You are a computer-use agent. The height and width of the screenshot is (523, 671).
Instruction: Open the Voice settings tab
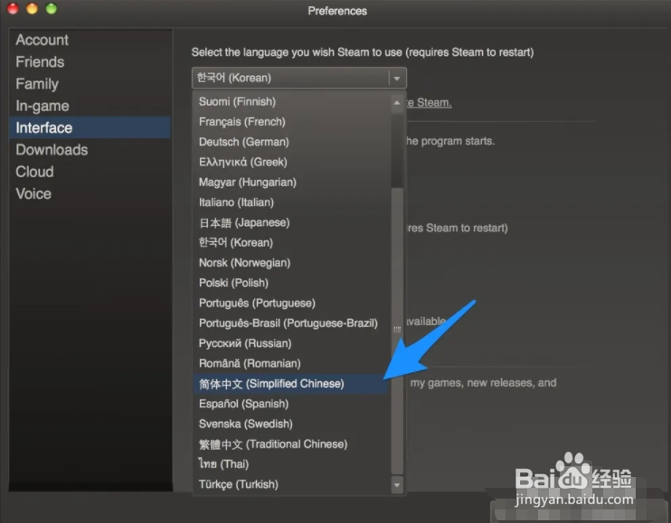[90, 194]
